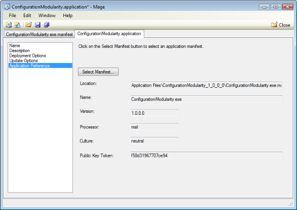Choose Deployment Options in the list

[x=40, y=55]
